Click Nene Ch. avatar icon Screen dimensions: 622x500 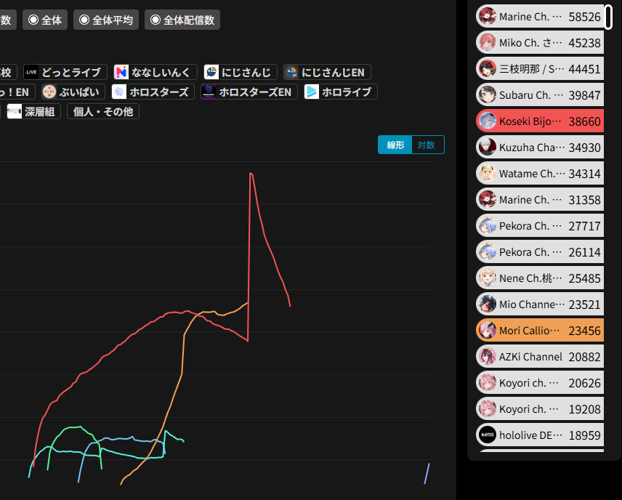tap(487, 278)
